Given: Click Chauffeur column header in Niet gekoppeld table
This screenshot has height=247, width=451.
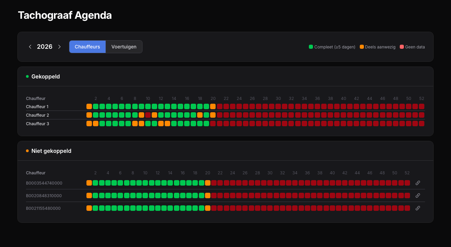Looking at the screenshot, I should pos(36,173).
